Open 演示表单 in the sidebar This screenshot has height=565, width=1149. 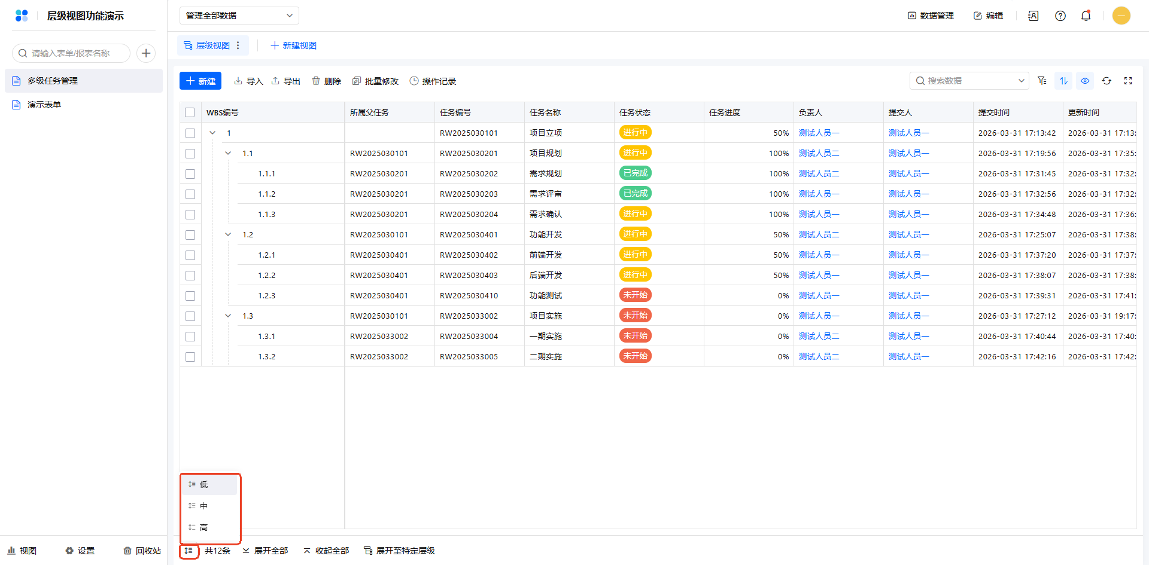(x=44, y=105)
